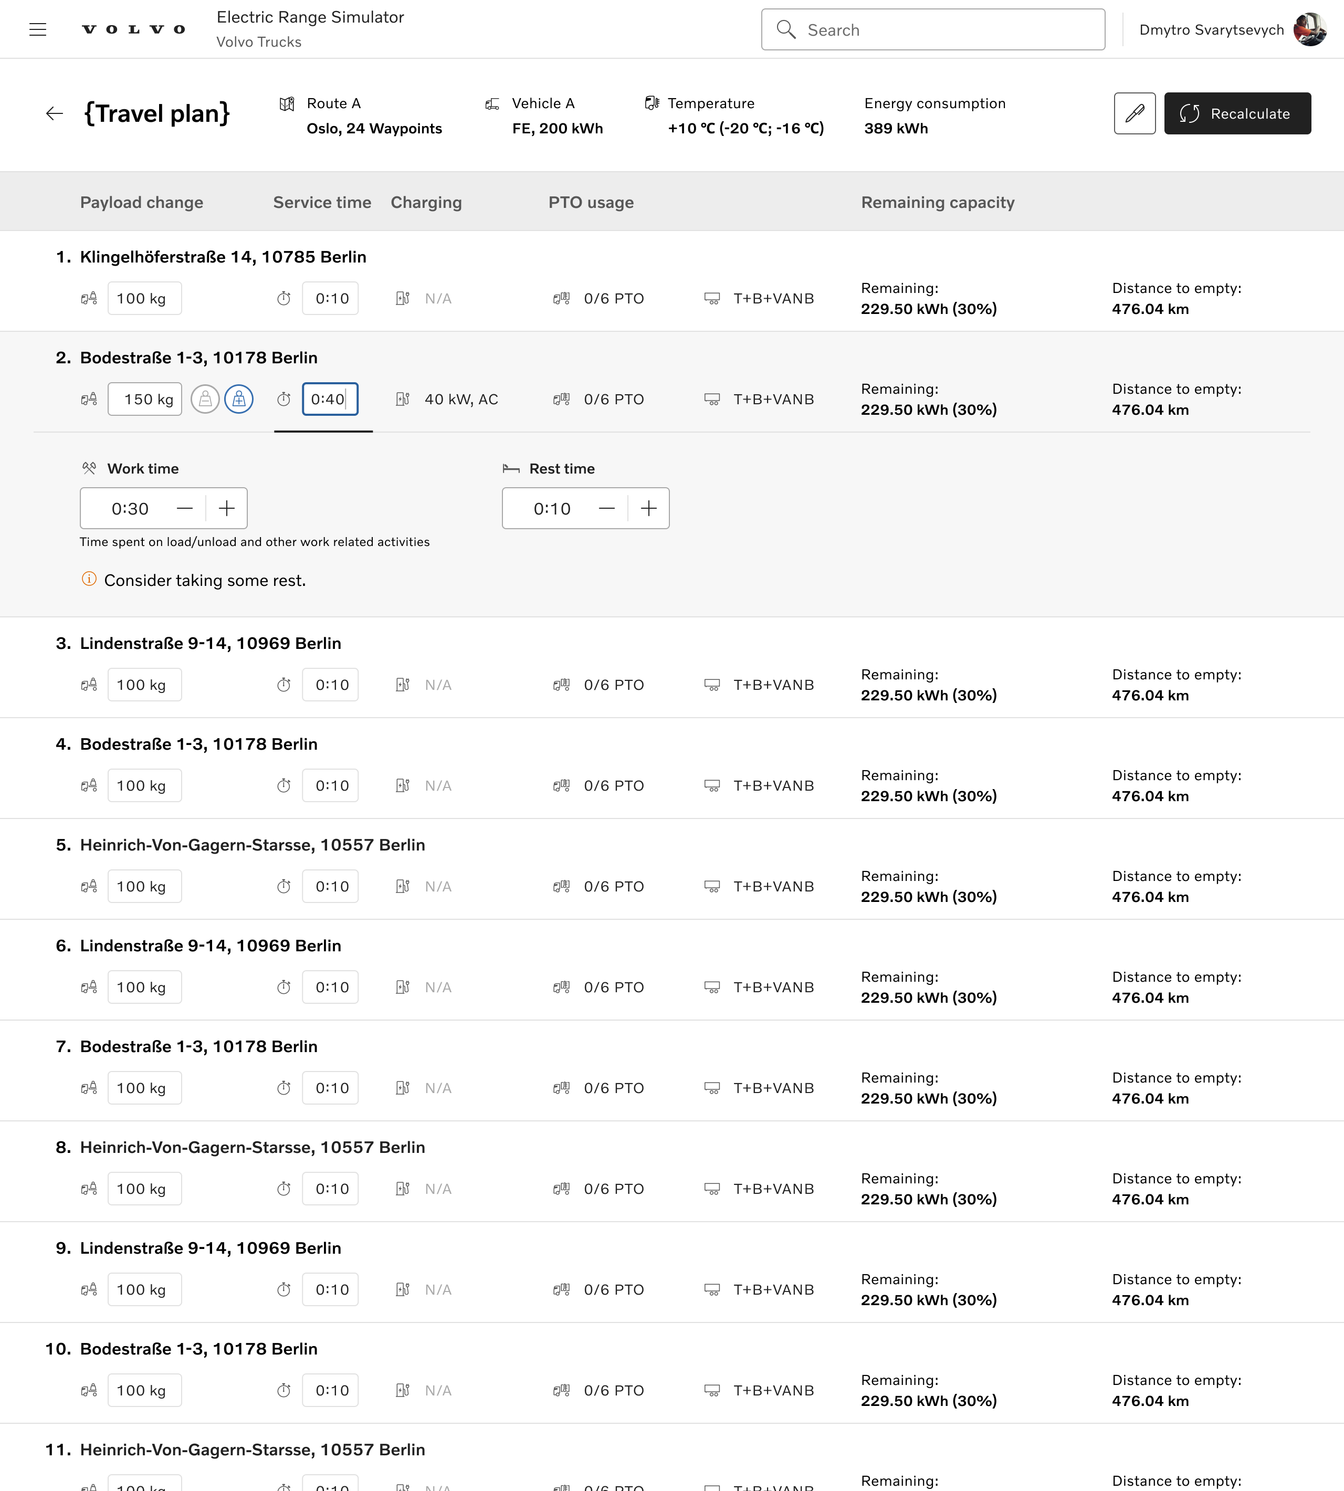Click the 0:40 service time field

point(330,400)
